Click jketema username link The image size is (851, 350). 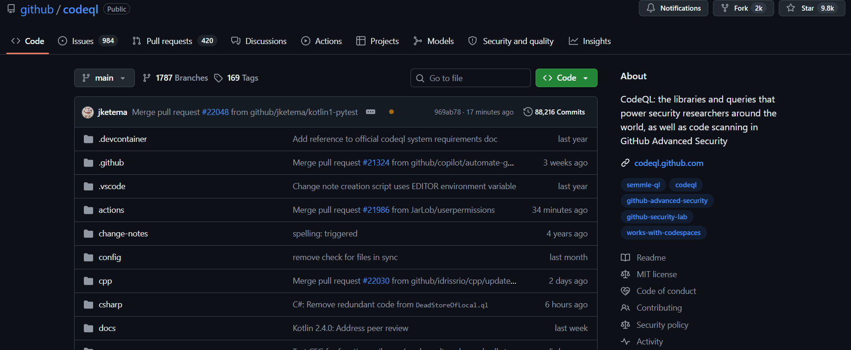tap(113, 112)
